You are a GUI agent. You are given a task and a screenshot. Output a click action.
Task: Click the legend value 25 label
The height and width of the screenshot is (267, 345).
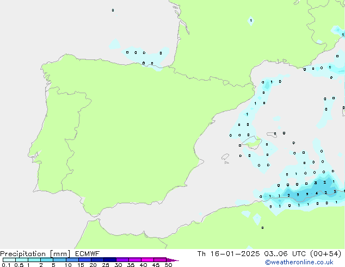pos(106,265)
